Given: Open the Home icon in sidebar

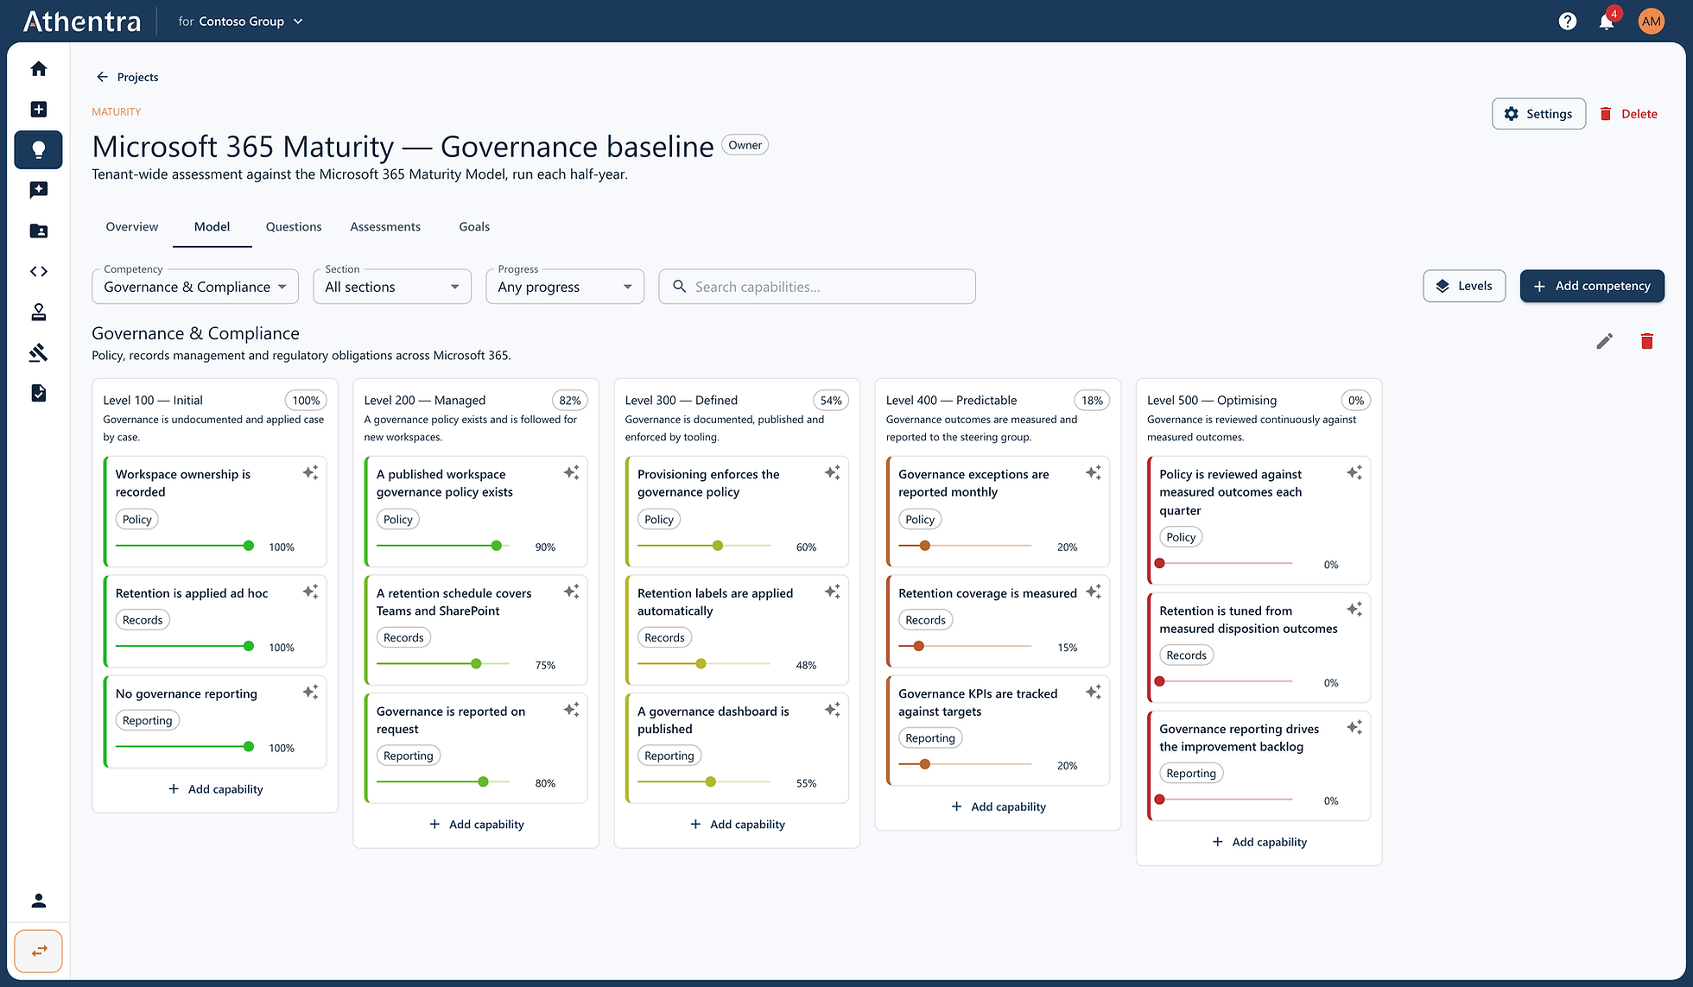Looking at the screenshot, I should coord(39,68).
